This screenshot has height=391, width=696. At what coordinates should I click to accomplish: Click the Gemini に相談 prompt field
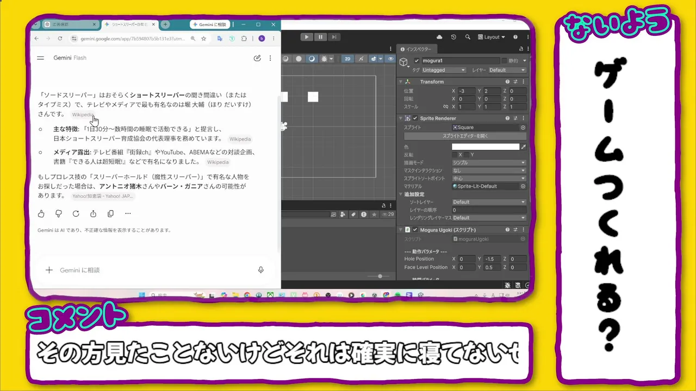(x=154, y=270)
